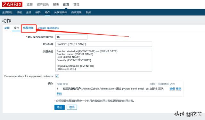
Task: Click the ZABBIX logo
Action: (12, 4)
